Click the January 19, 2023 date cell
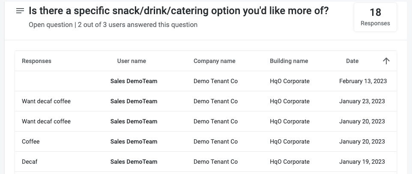 (362, 162)
